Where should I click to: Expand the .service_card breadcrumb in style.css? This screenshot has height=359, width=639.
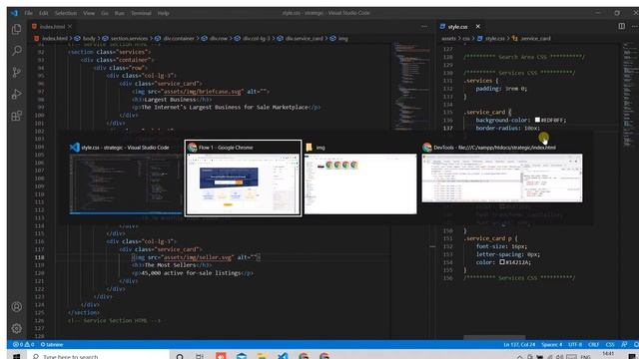(531, 39)
